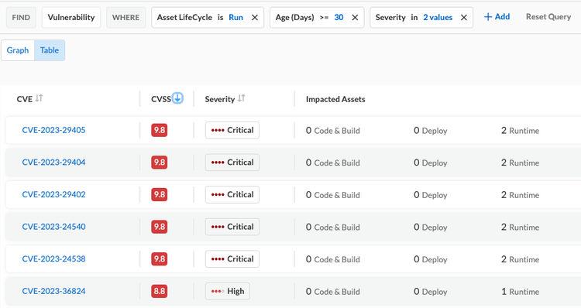Remove the Severity filter
The width and height of the screenshot is (581, 308).
coord(463,17)
